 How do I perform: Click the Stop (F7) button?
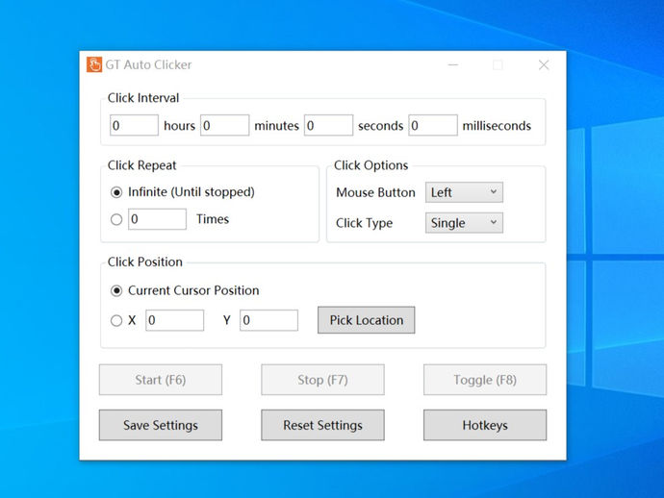pos(322,380)
